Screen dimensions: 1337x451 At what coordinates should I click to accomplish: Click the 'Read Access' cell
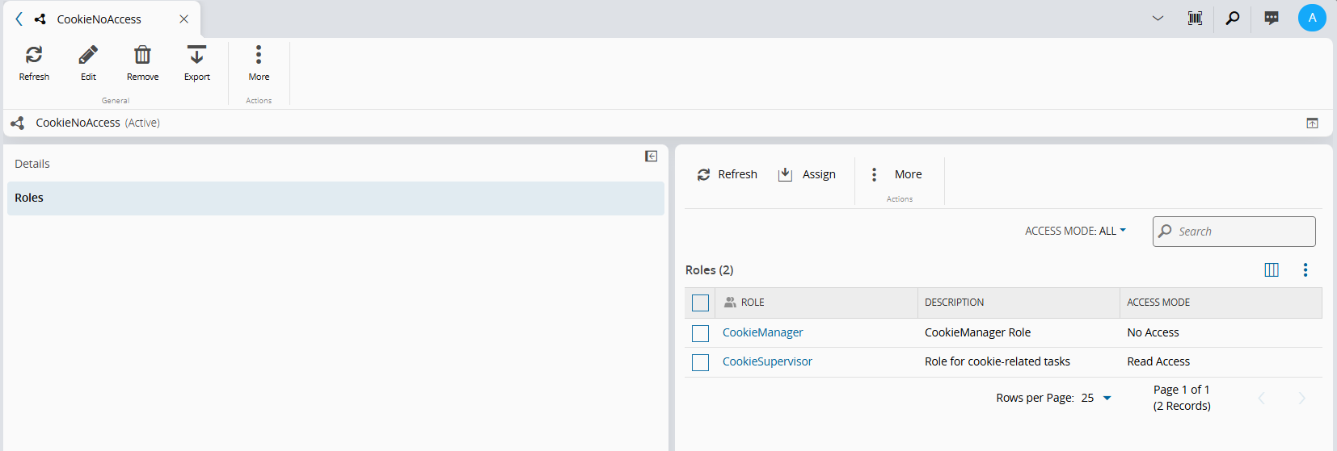(1158, 361)
